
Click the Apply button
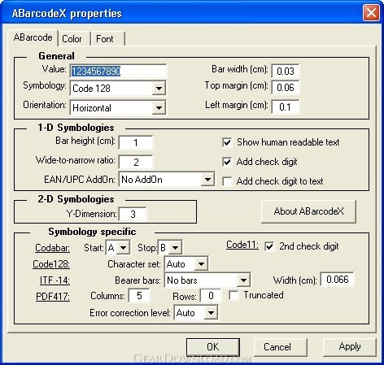click(x=350, y=346)
